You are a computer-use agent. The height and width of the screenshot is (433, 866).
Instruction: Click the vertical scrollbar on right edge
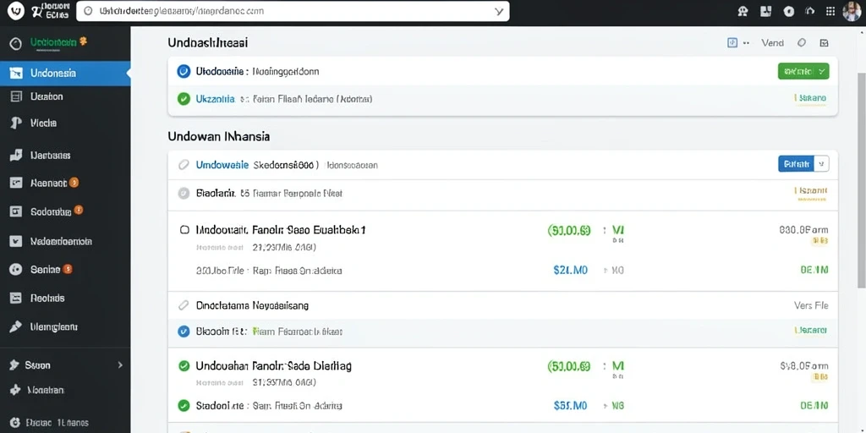861,179
